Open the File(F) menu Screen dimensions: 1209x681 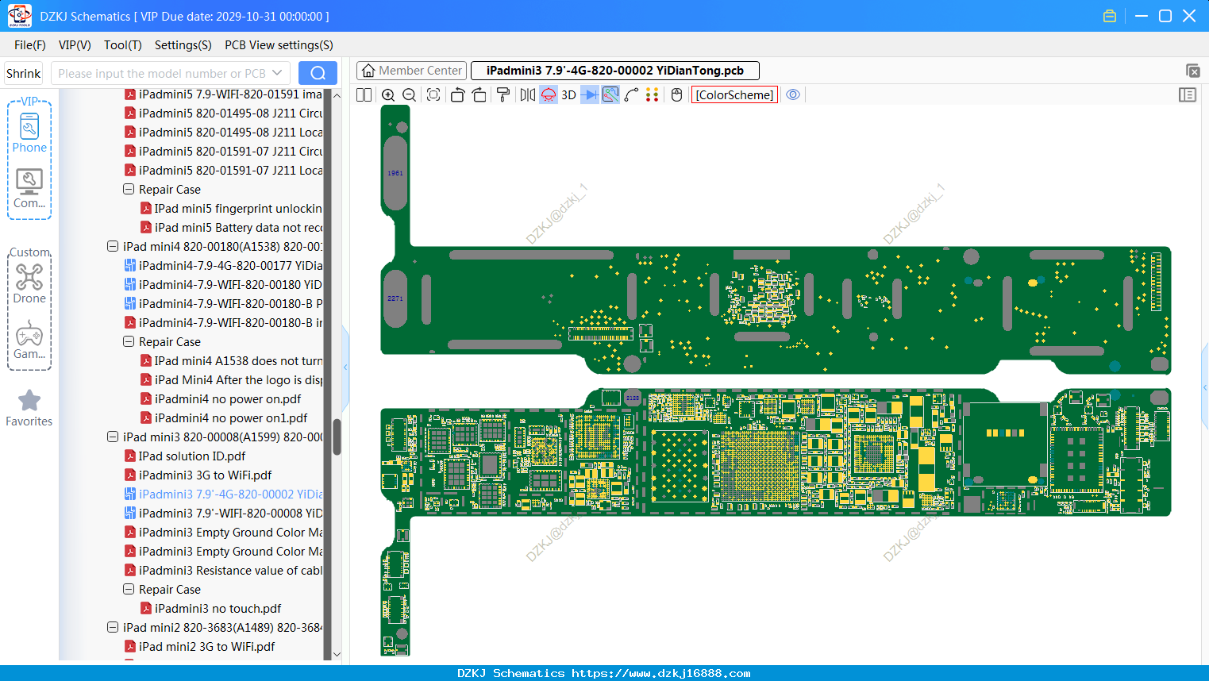tap(30, 45)
